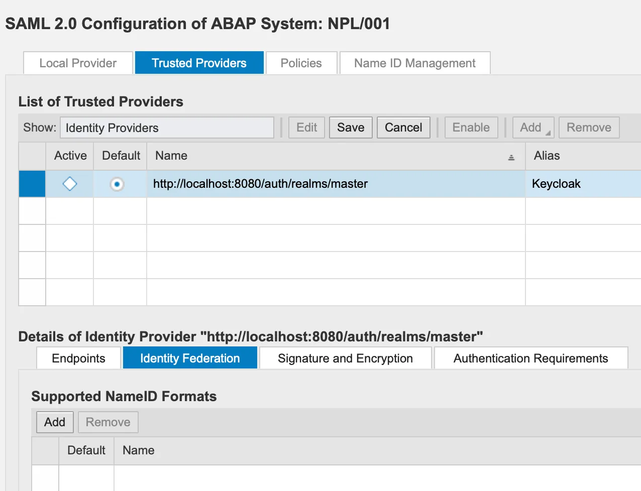Switch to the Local Provider tab
This screenshot has height=491, width=641.
pos(78,63)
